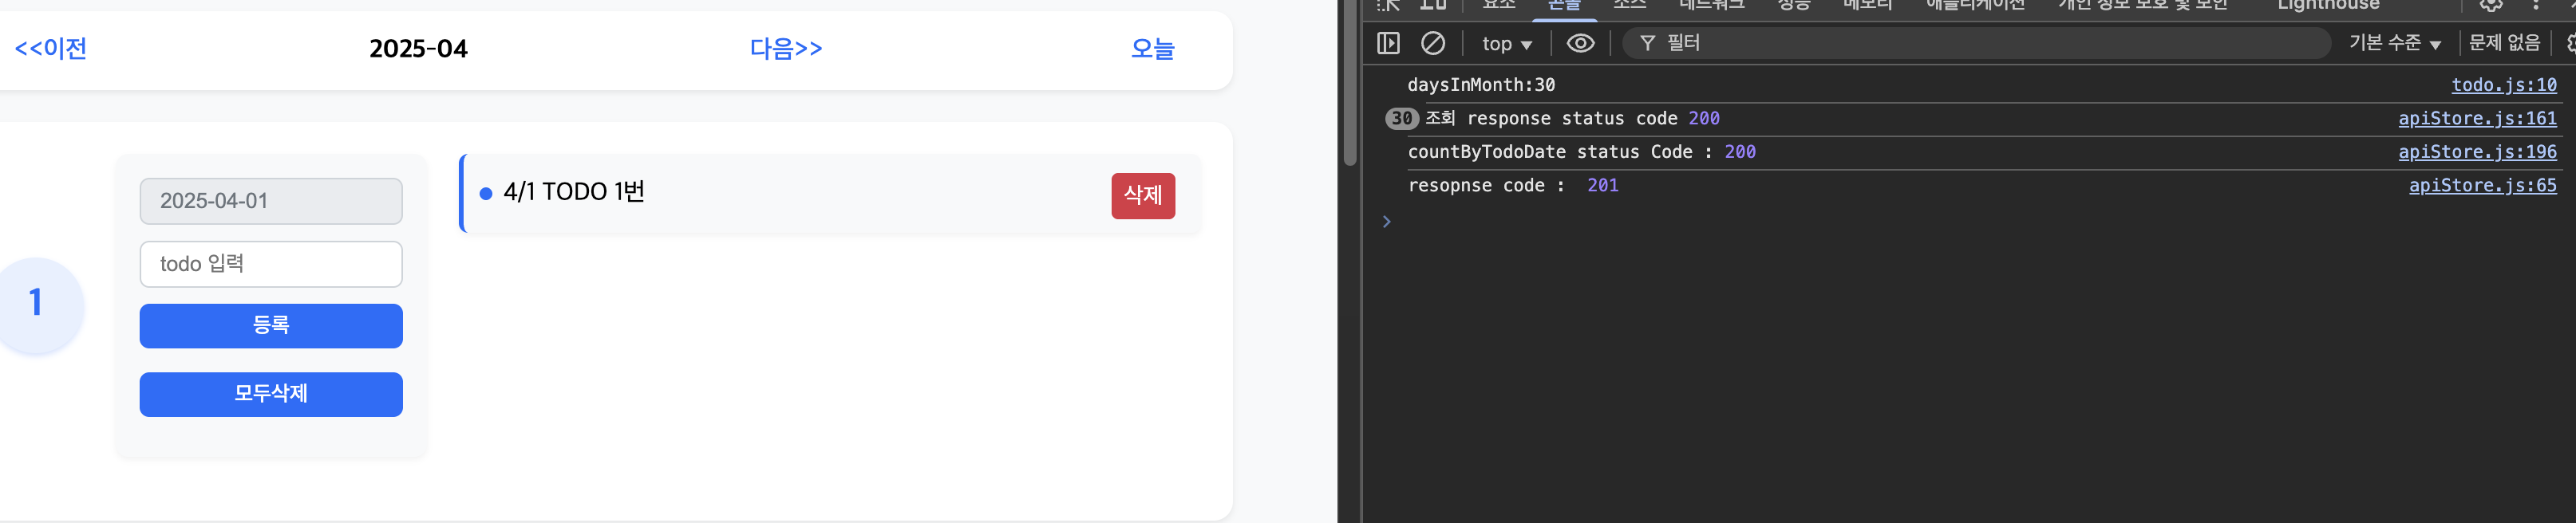This screenshot has height=523, width=2576.
Task: Click the funnel filter icon in console
Action: point(1647,43)
